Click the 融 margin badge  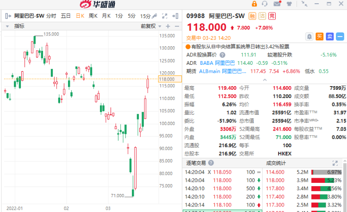pos(252,16)
